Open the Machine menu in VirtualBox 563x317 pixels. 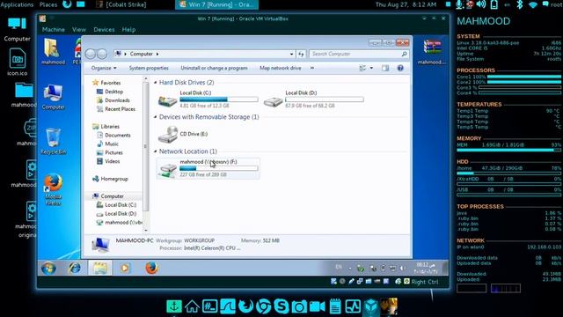(53, 29)
